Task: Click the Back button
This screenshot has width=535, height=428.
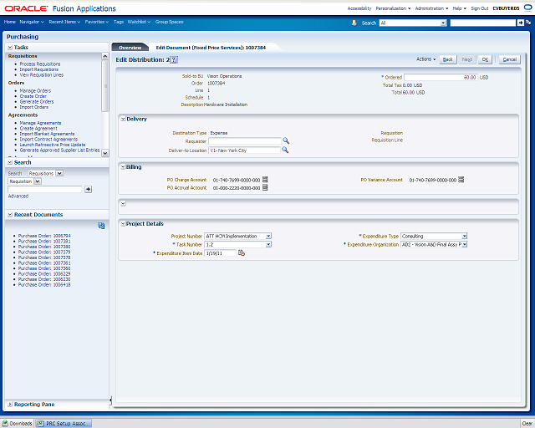Action: (448, 59)
